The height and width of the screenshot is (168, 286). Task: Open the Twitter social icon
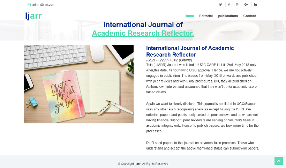click(220, 5)
